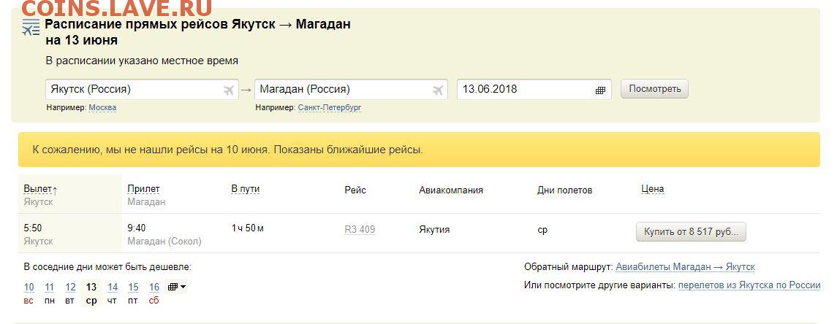Open Авиабилеты Магадан → Якутск link
Image resolution: width=837 pixels, height=324 pixels.
point(686,267)
